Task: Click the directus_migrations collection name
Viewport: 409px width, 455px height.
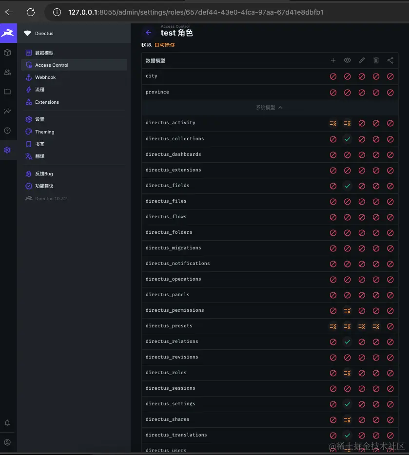Action: (173, 248)
